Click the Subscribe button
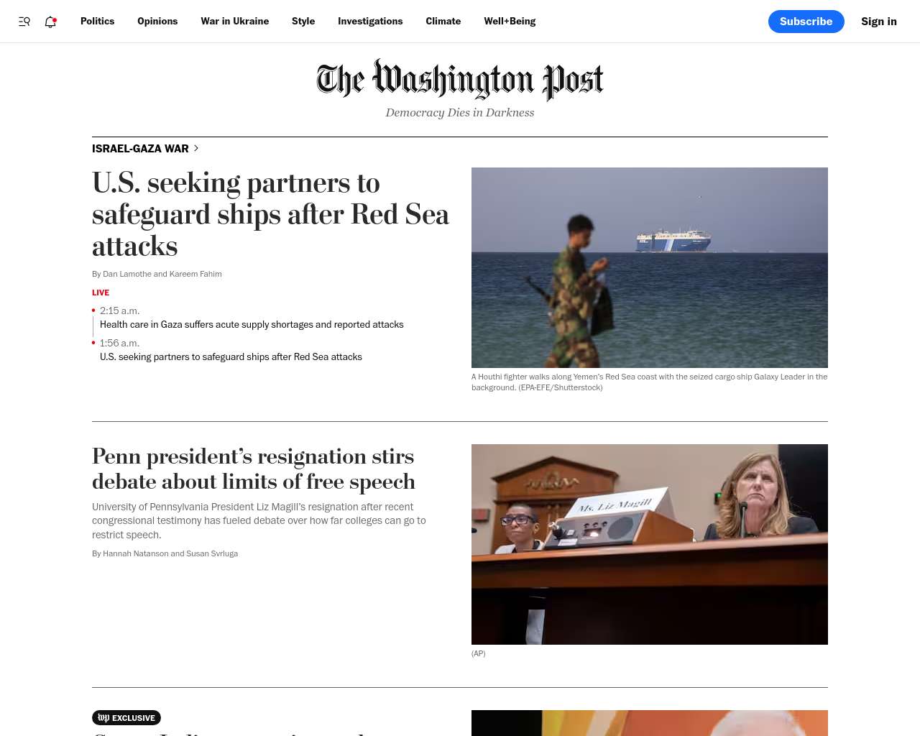The image size is (920, 736). pos(806,22)
